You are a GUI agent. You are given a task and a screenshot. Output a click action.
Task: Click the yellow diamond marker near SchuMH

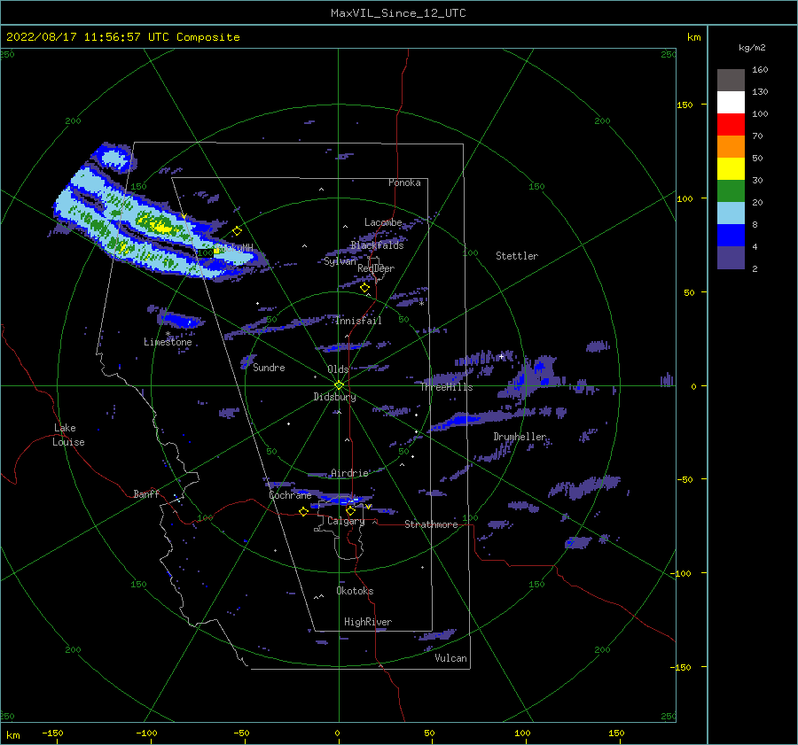click(237, 231)
